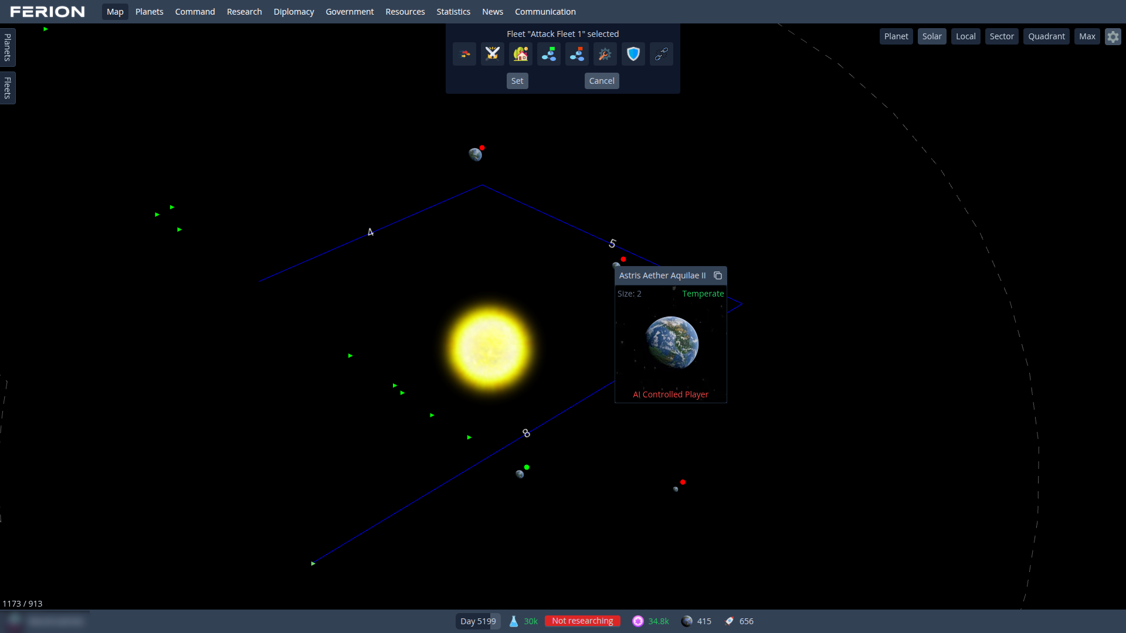Click the blue shield defend icon
The width and height of the screenshot is (1126, 633).
pos(633,54)
